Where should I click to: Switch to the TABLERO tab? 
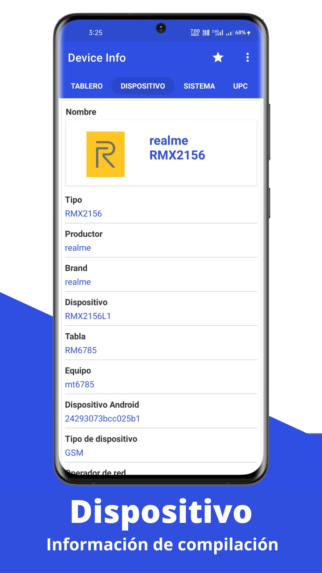(87, 86)
